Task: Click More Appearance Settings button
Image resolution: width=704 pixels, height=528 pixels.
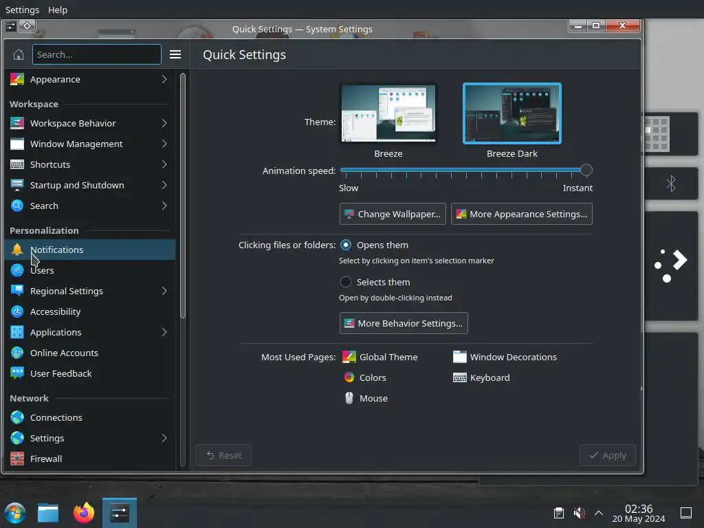Action: pyautogui.click(x=521, y=214)
